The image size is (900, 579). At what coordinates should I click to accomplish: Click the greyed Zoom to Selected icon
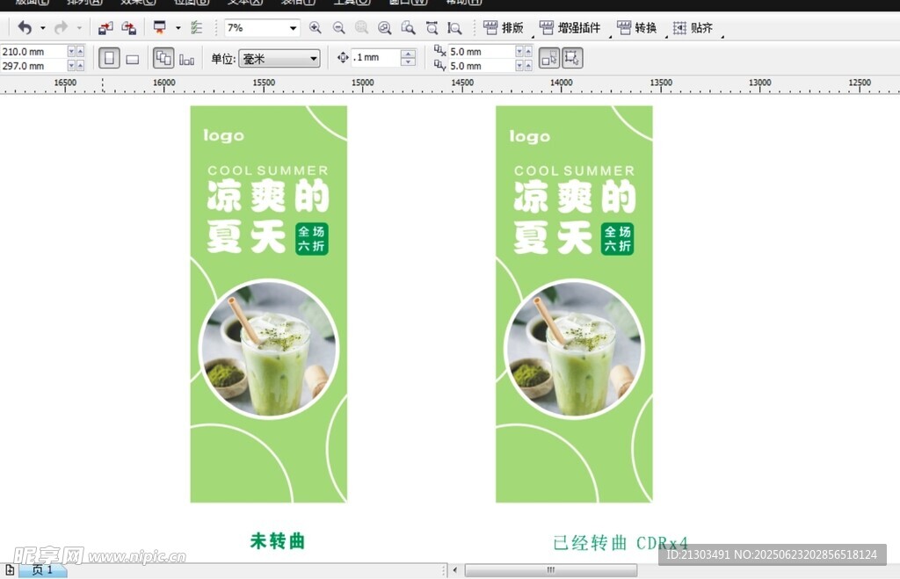pyautogui.click(x=361, y=27)
